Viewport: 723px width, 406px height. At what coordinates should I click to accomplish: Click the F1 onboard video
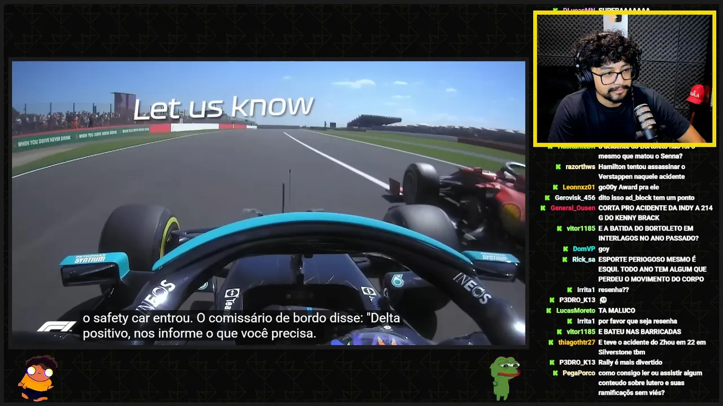269,203
